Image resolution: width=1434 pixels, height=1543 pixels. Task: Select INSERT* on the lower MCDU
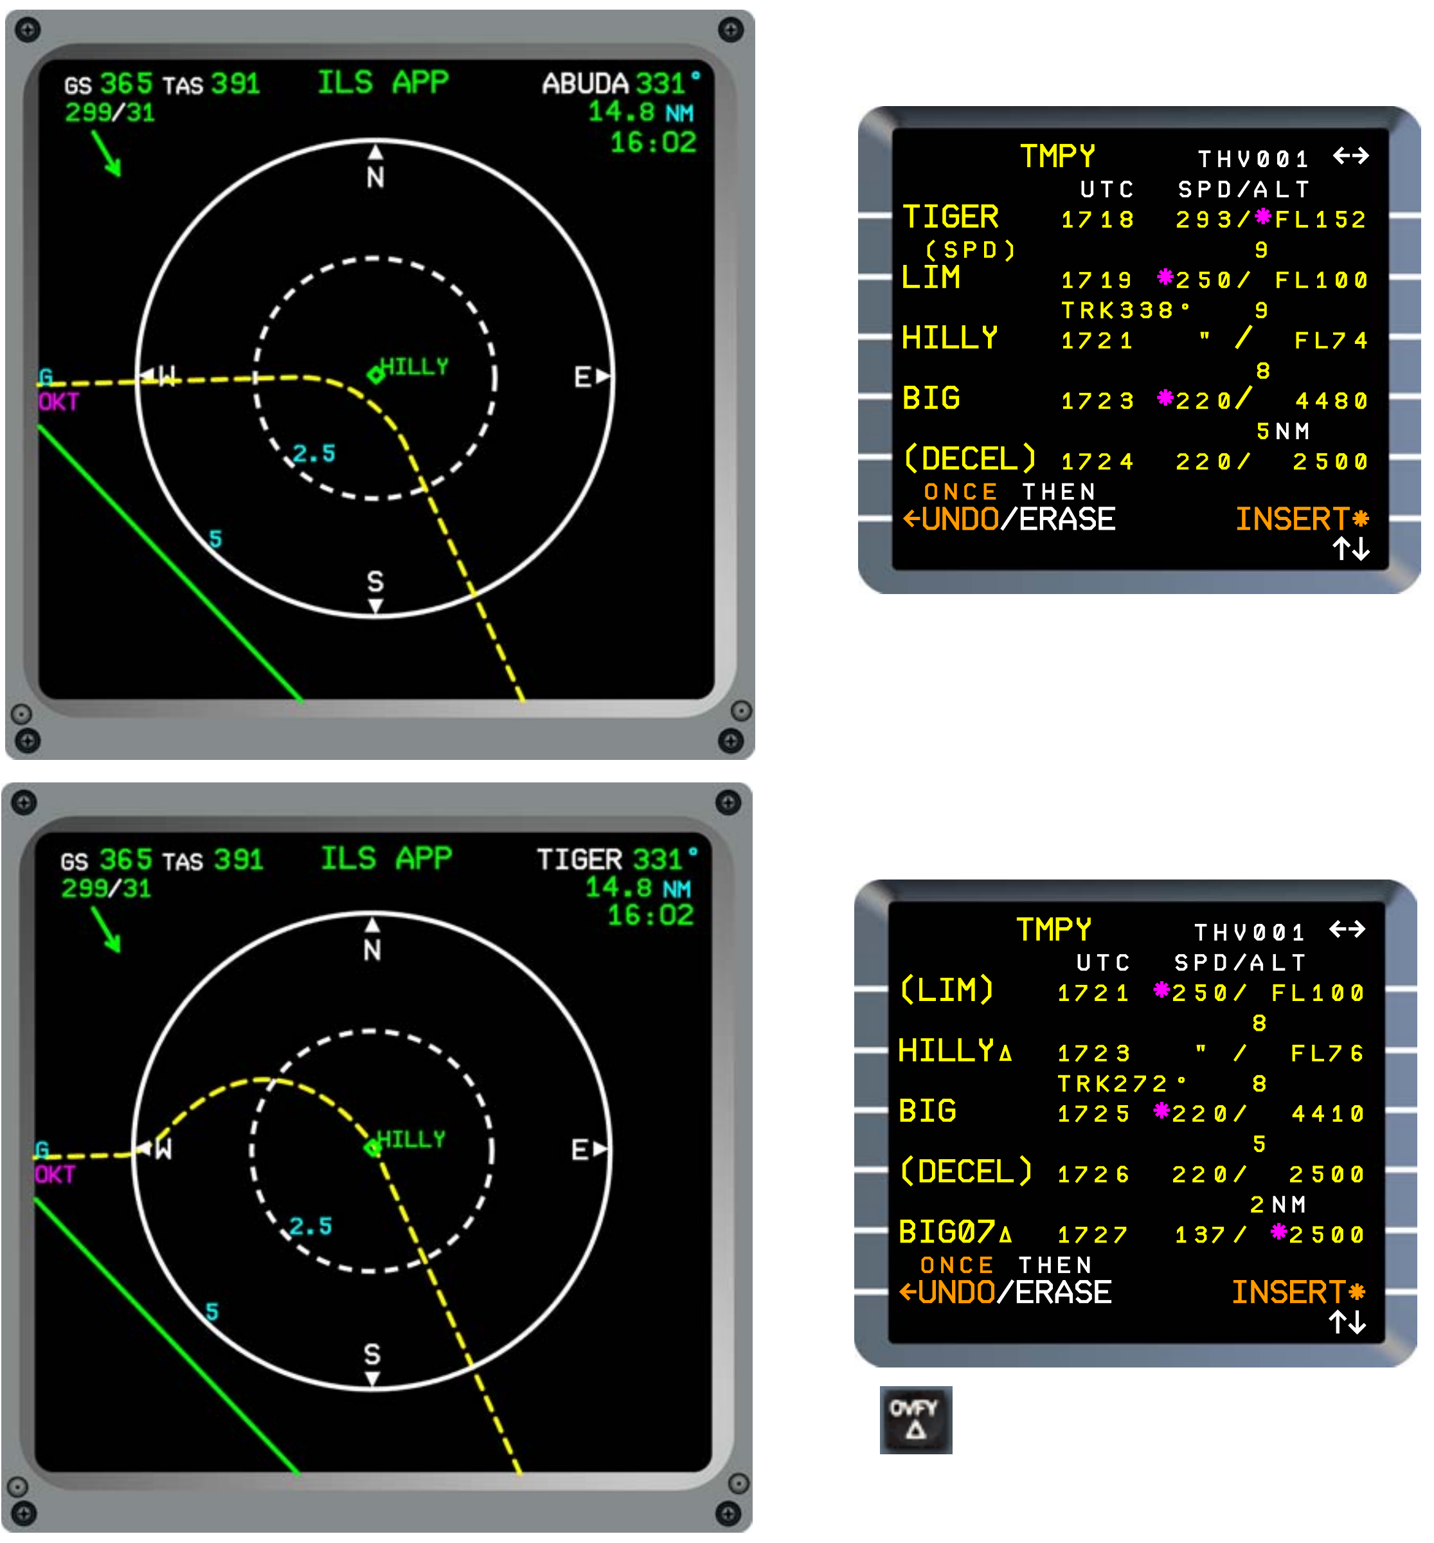1298,1292
